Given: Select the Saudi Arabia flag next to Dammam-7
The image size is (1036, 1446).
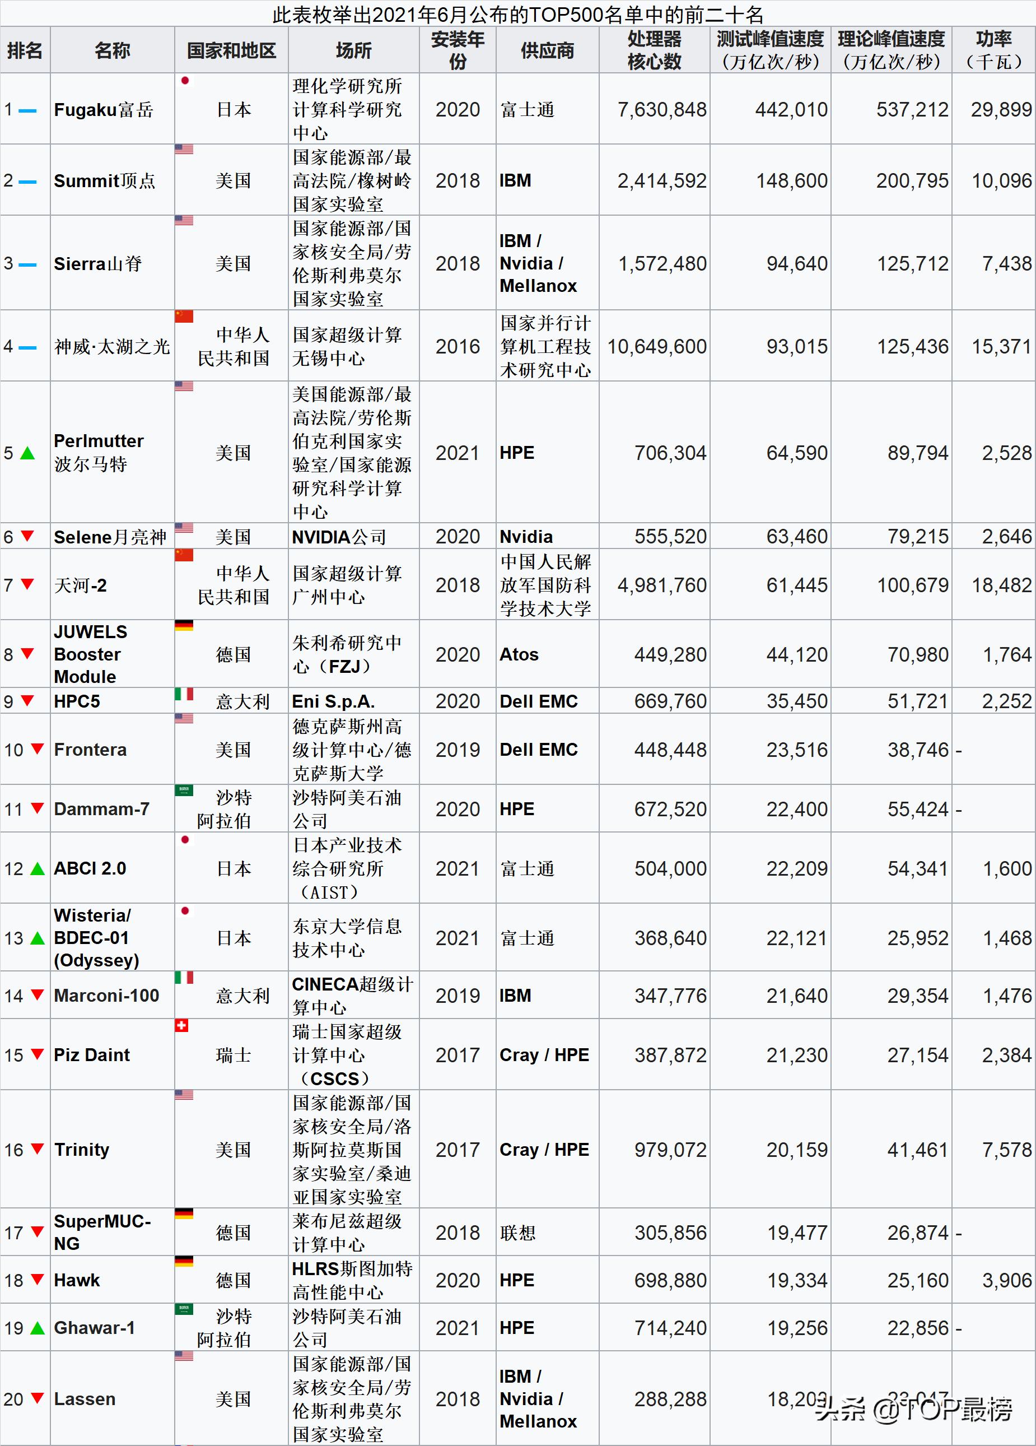Looking at the screenshot, I should pos(183,789).
